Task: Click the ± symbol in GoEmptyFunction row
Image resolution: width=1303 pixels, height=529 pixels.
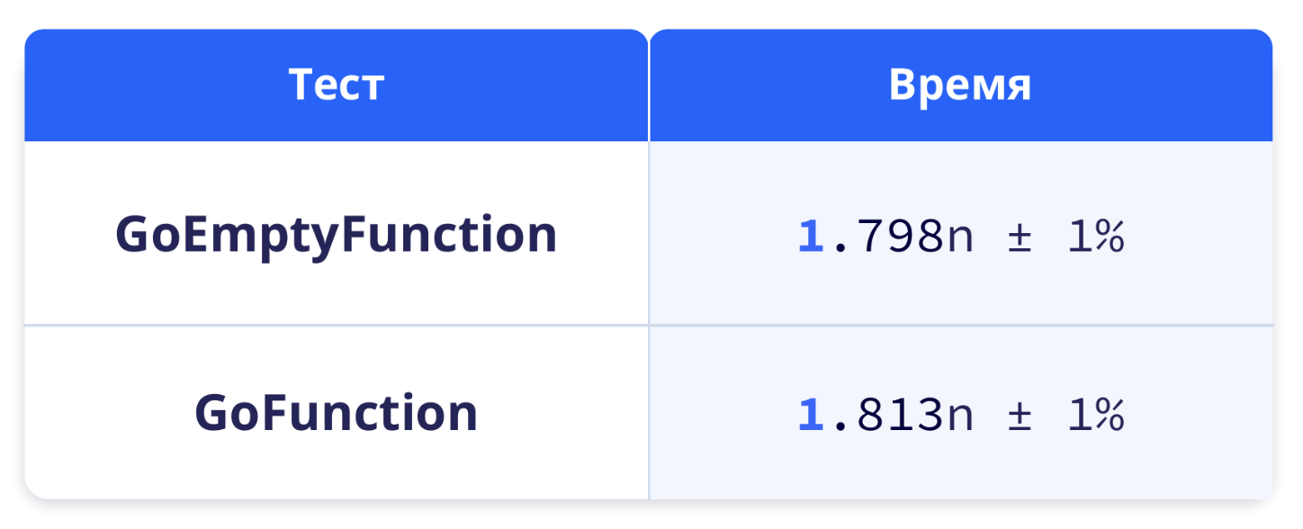Action: click(x=1019, y=238)
